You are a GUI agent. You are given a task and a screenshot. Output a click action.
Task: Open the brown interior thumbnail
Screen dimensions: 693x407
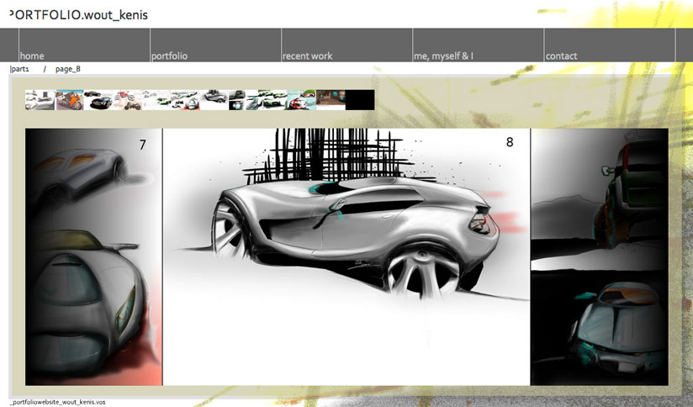330,100
